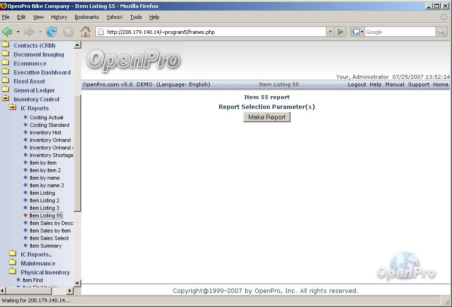Click the browser Back arrow icon
The image size is (452, 307).
[x=8, y=32]
